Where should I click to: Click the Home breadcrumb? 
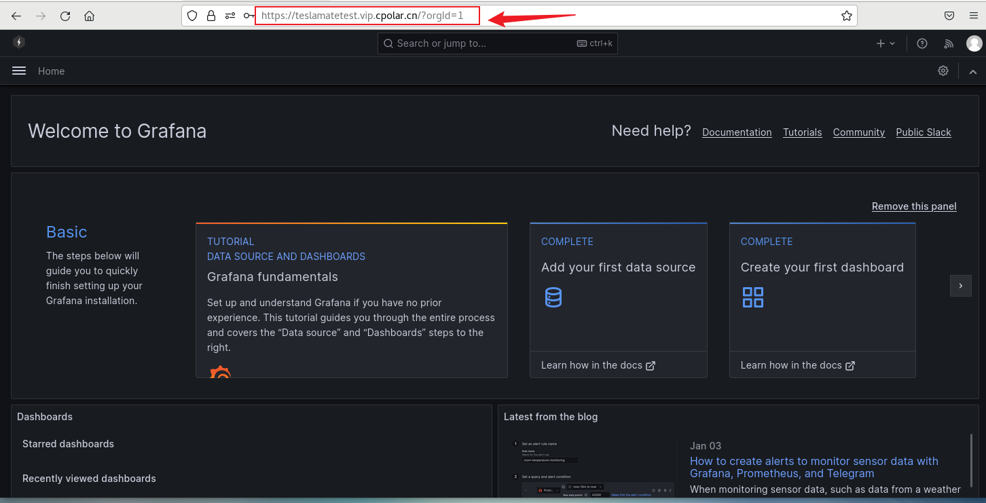coord(51,71)
